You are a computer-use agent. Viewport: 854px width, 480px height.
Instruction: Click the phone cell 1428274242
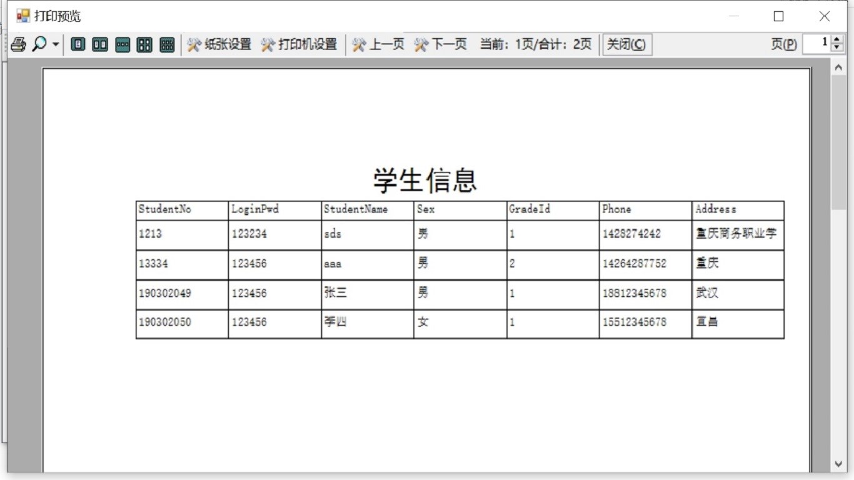point(645,234)
